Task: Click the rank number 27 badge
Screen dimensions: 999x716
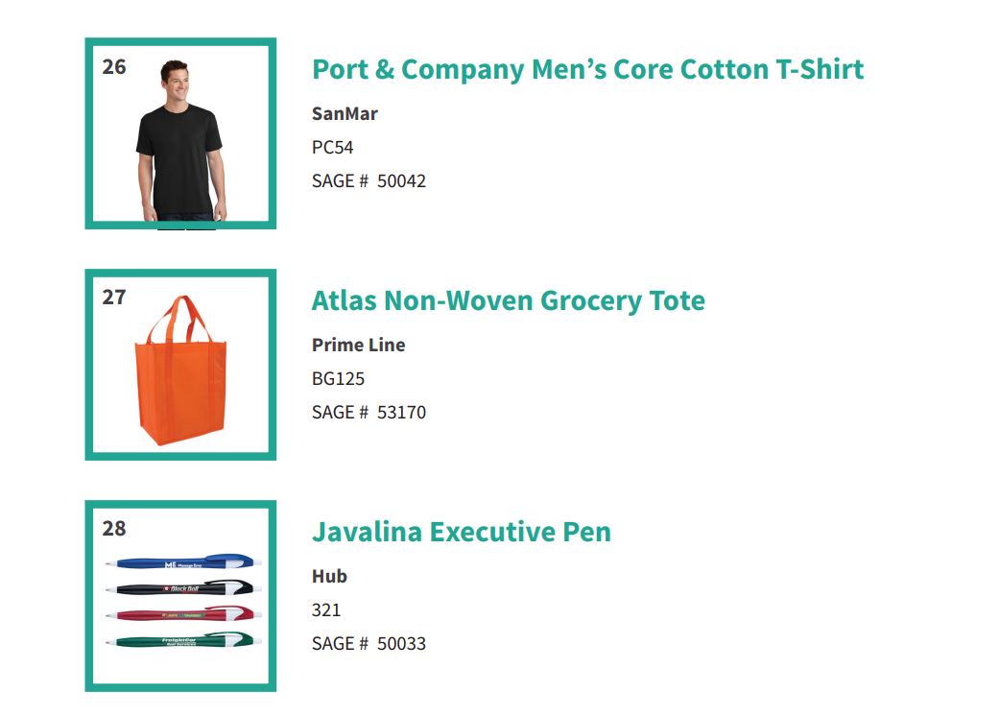Action: pos(115,298)
